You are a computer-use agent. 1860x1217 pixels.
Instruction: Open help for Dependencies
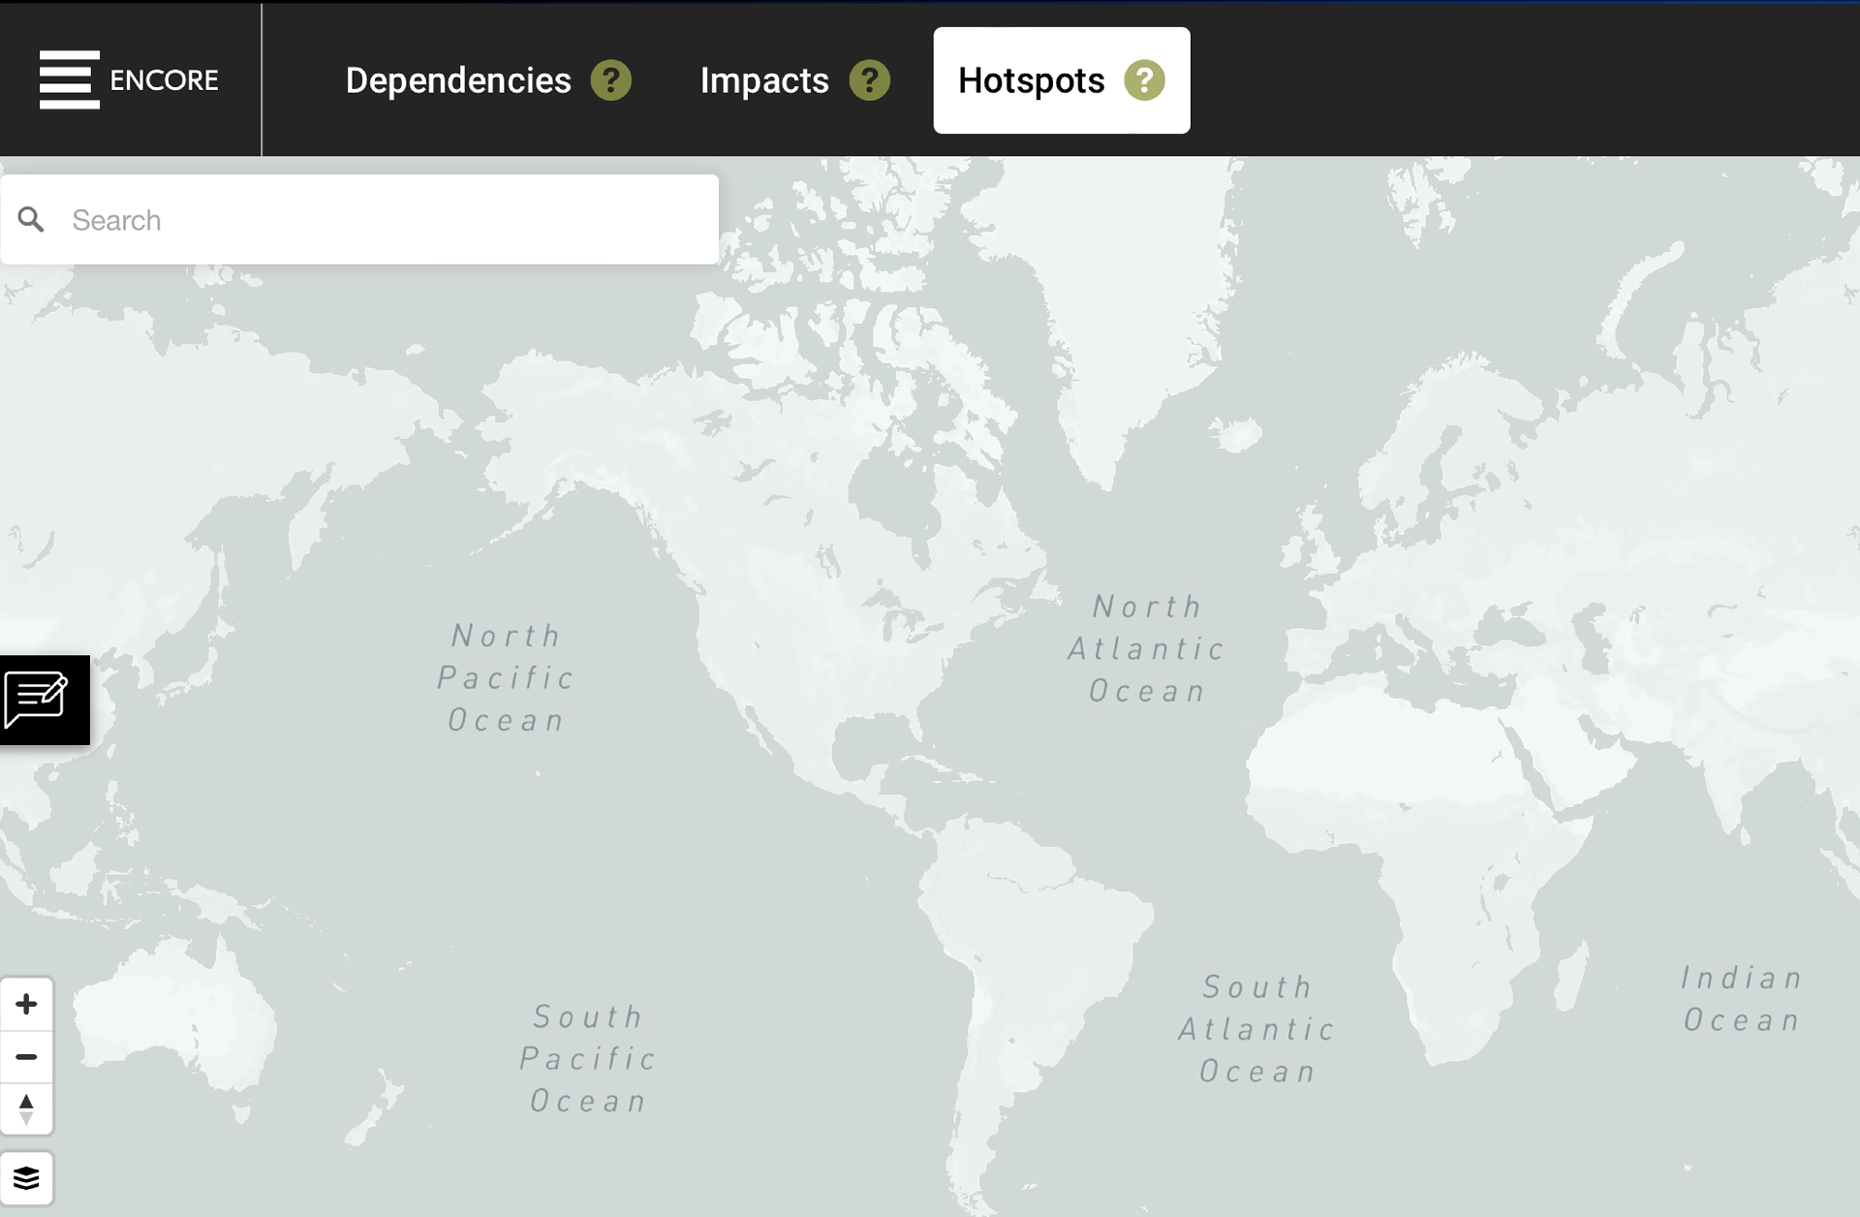(611, 80)
